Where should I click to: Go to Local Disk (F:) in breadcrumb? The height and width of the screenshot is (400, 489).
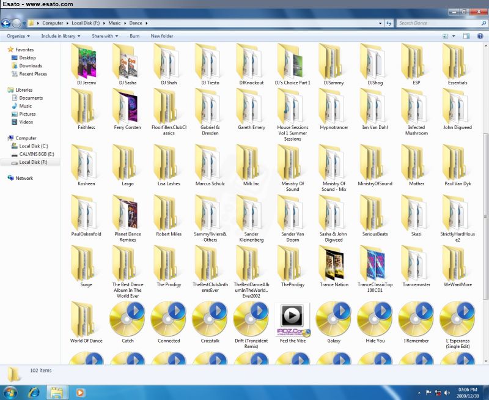coord(86,23)
